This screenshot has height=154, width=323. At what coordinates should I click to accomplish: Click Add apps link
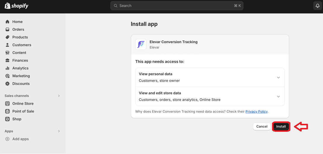[21, 139]
